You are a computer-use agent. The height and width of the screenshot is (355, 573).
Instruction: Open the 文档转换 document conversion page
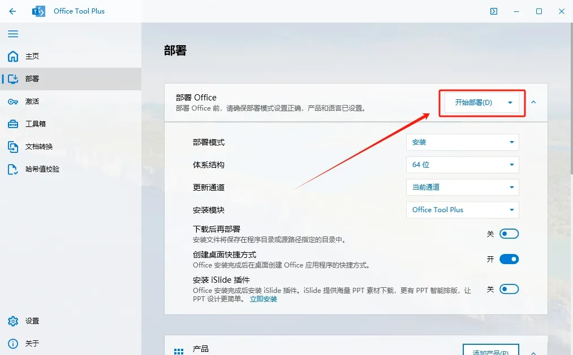click(x=71, y=147)
